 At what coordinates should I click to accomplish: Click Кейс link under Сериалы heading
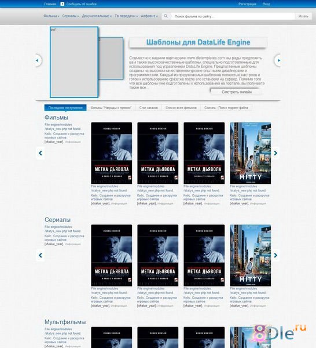pos(64,238)
